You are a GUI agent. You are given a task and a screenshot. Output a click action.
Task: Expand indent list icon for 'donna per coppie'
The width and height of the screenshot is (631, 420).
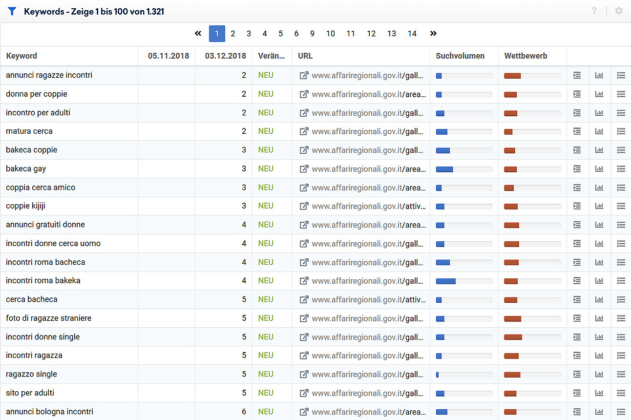[x=577, y=94]
